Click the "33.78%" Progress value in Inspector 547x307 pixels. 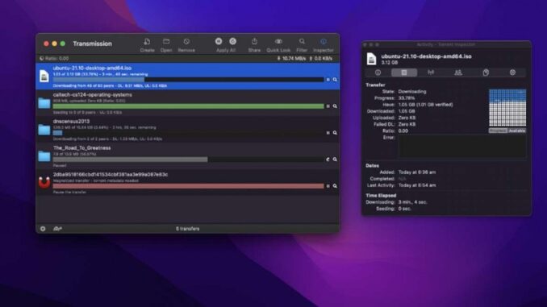pos(407,98)
